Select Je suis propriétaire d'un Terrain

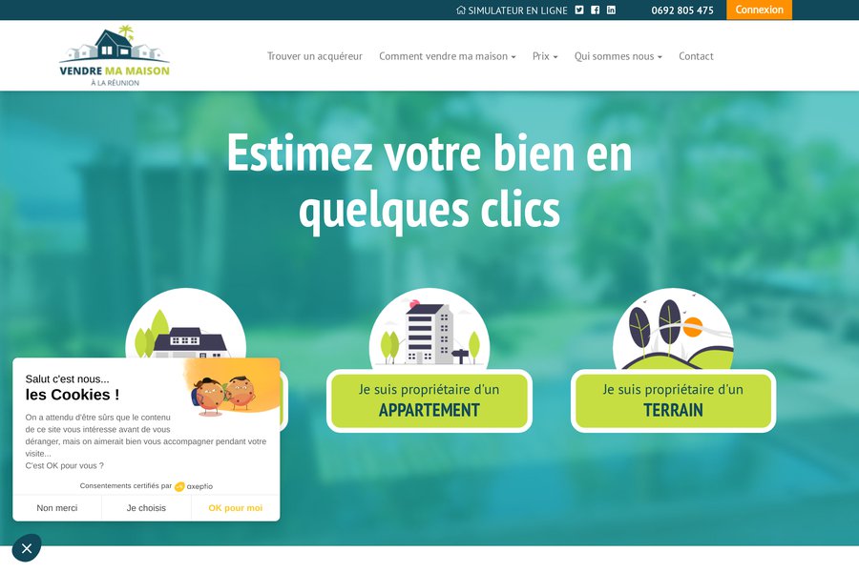point(673,400)
